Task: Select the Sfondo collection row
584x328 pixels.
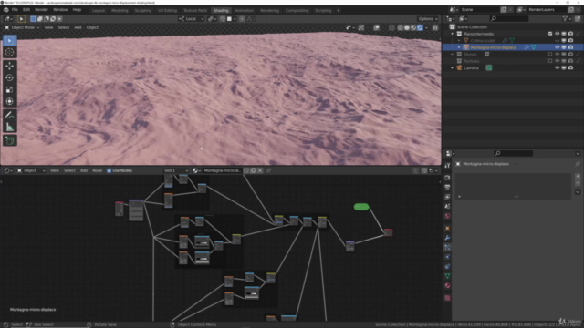Action: coord(513,55)
